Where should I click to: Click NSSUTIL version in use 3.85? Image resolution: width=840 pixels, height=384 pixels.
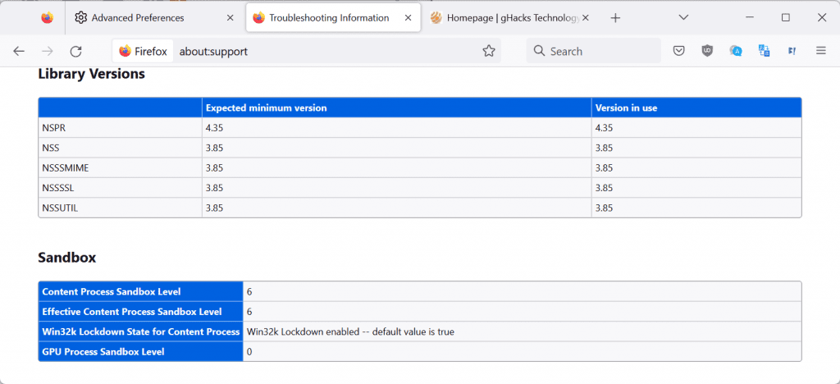[x=604, y=208]
